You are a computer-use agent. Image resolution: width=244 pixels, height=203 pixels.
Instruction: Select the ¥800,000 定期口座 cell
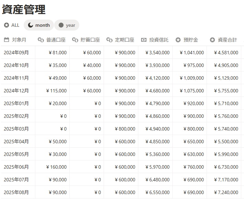[x=121, y=129]
